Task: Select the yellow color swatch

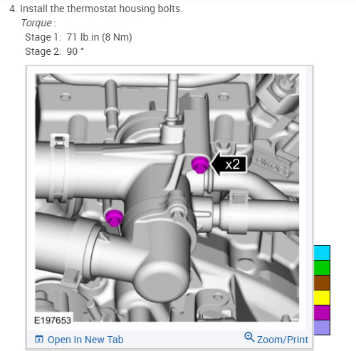Action: [322, 298]
